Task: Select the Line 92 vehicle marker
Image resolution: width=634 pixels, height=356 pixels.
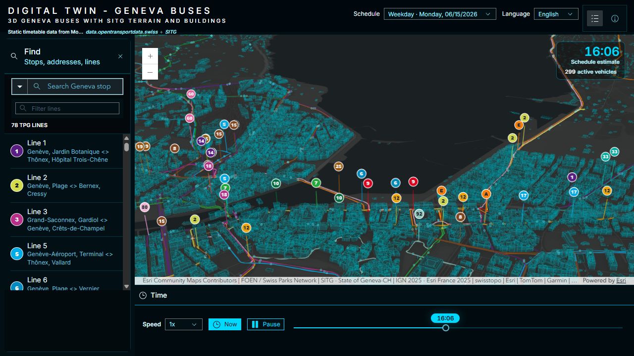Action: [x=419, y=214]
